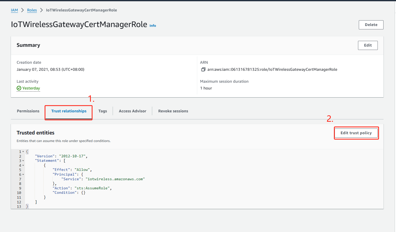The image size is (396, 232).
Task: Click the "1 hour" session duration value
Action: [206, 88]
